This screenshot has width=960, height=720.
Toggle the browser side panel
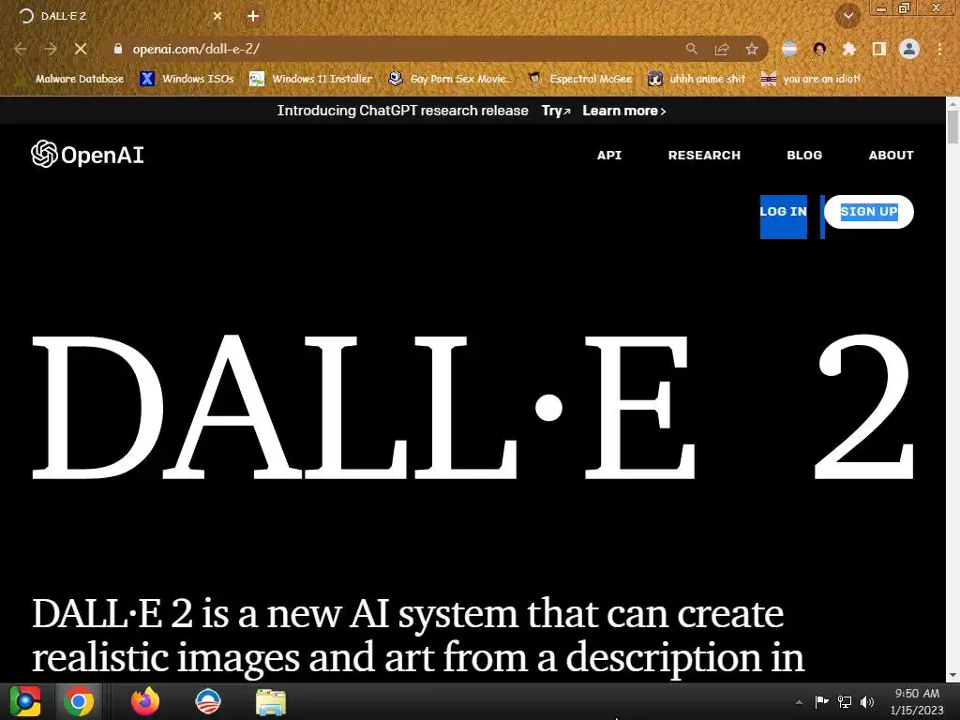click(x=879, y=49)
